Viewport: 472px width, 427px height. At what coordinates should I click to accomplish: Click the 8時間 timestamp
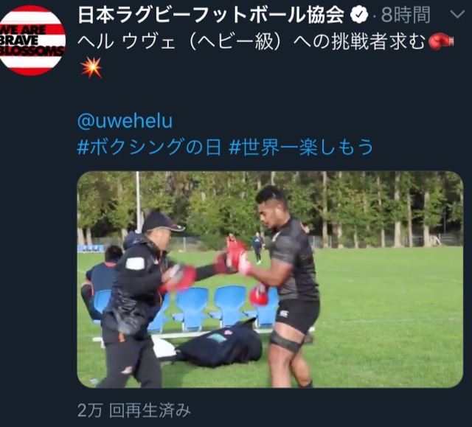(x=406, y=15)
